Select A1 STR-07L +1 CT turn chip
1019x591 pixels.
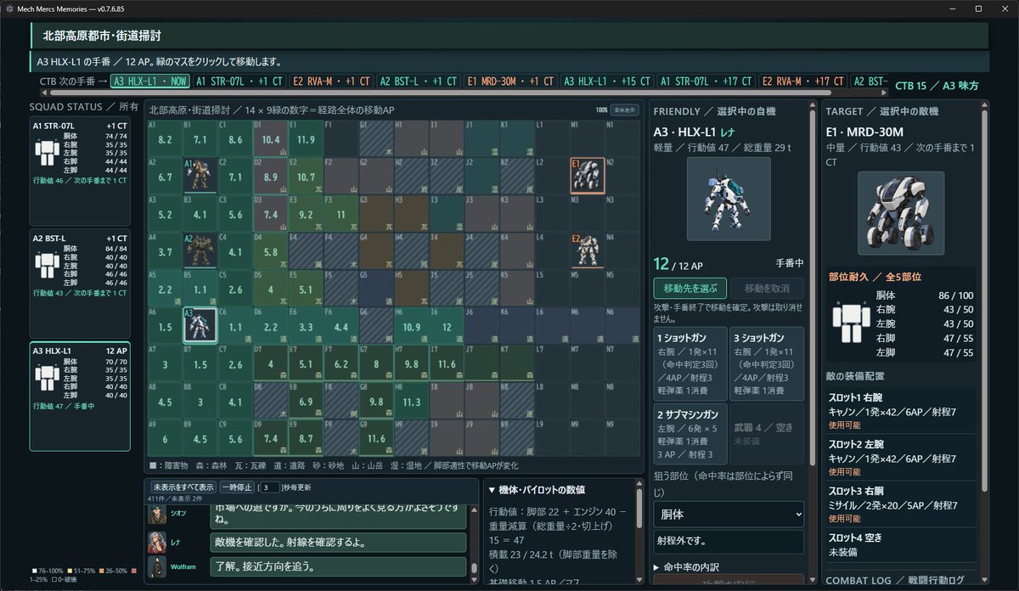coord(239,82)
